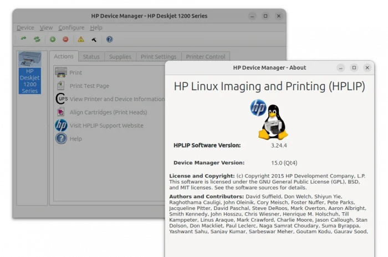The width and height of the screenshot is (388, 257).
Task: Click the printer icon beside Print
Action: (61, 72)
